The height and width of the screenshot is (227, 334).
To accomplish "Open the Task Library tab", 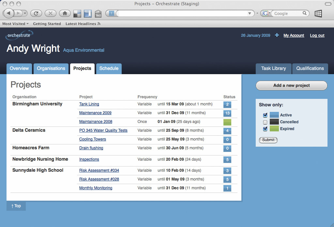I will (x=273, y=69).
